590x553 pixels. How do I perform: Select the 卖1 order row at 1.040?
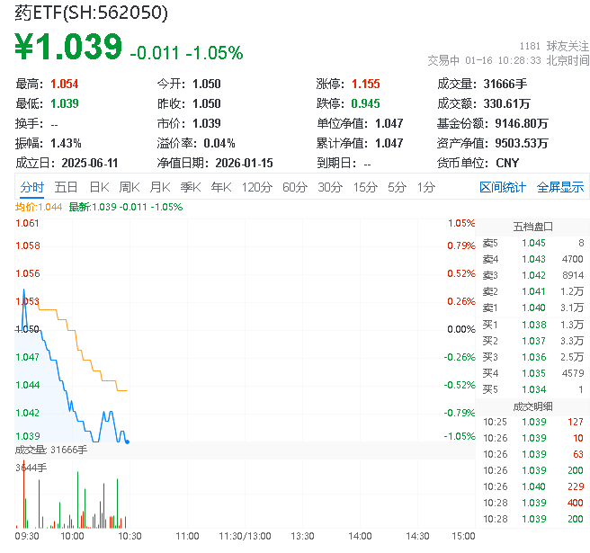point(532,308)
